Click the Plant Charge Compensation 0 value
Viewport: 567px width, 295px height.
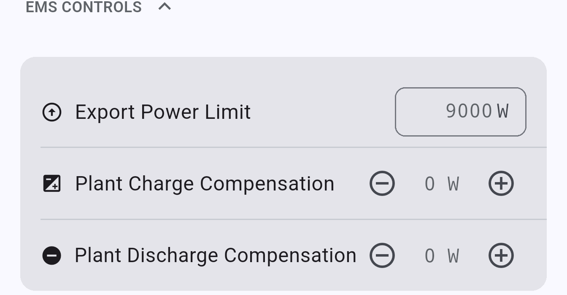pyautogui.click(x=429, y=184)
